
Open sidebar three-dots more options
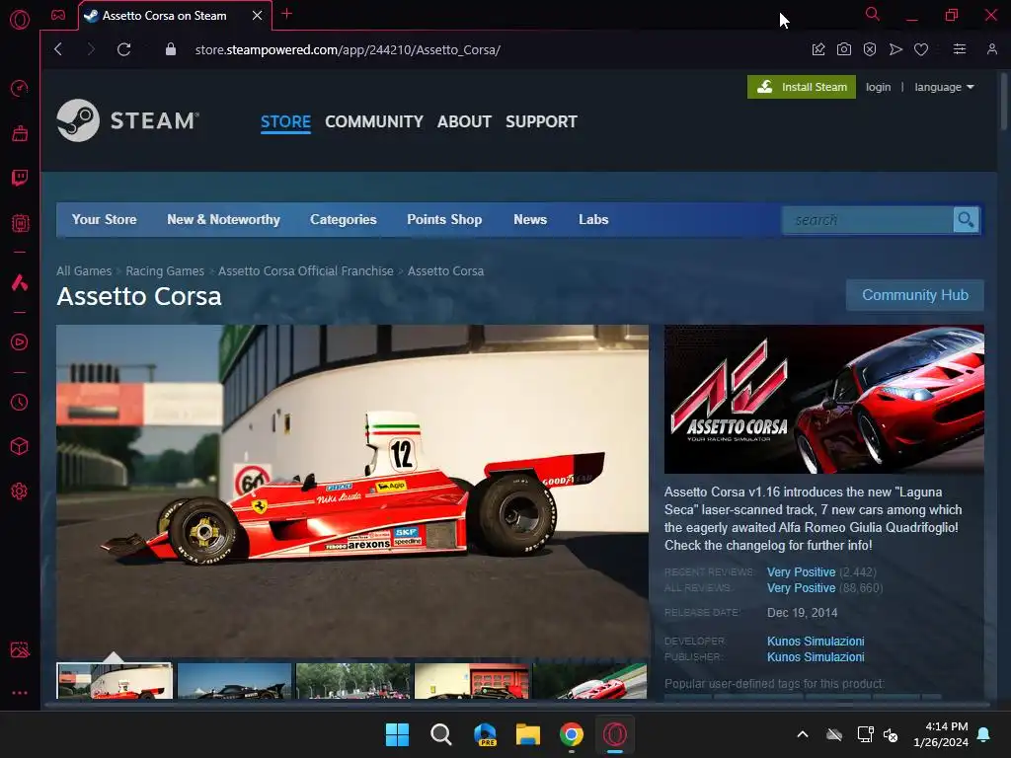[20, 693]
